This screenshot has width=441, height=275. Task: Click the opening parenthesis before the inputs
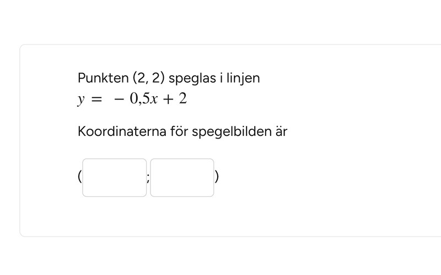(80, 177)
